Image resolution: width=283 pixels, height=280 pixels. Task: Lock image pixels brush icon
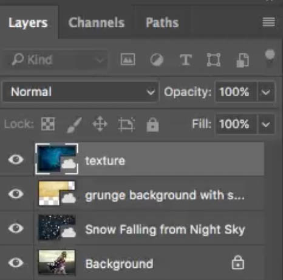click(x=74, y=125)
